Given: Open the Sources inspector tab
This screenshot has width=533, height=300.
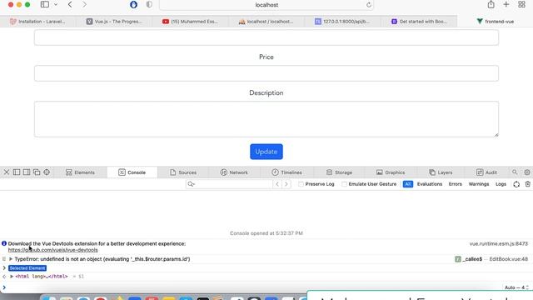Looking at the screenshot, I should pos(183,172).
